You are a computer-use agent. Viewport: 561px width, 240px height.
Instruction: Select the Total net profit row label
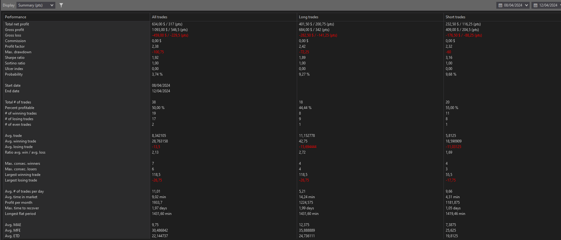(17, 24)
